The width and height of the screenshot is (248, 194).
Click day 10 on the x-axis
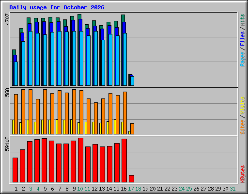click(x=80, y=189)
